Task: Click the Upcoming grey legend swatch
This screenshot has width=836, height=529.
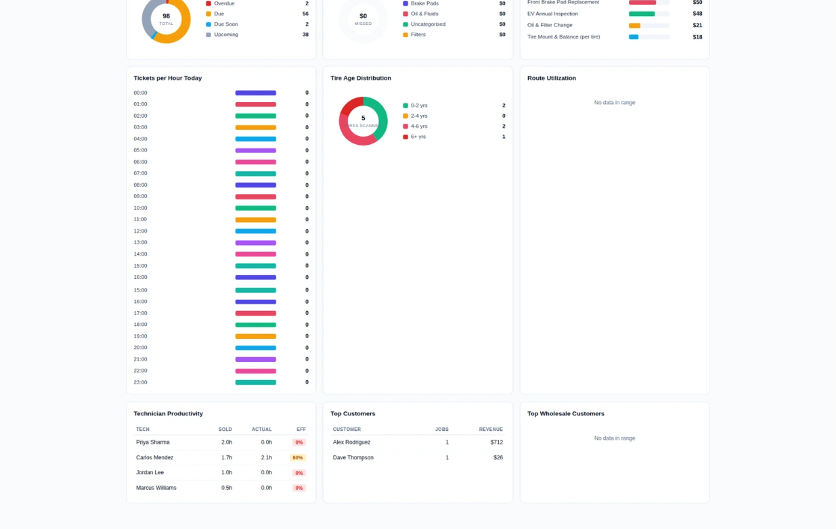Action: coord(208,34)
